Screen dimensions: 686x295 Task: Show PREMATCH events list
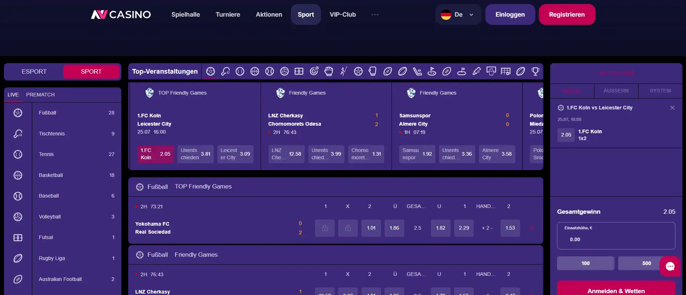click(40, 95)
